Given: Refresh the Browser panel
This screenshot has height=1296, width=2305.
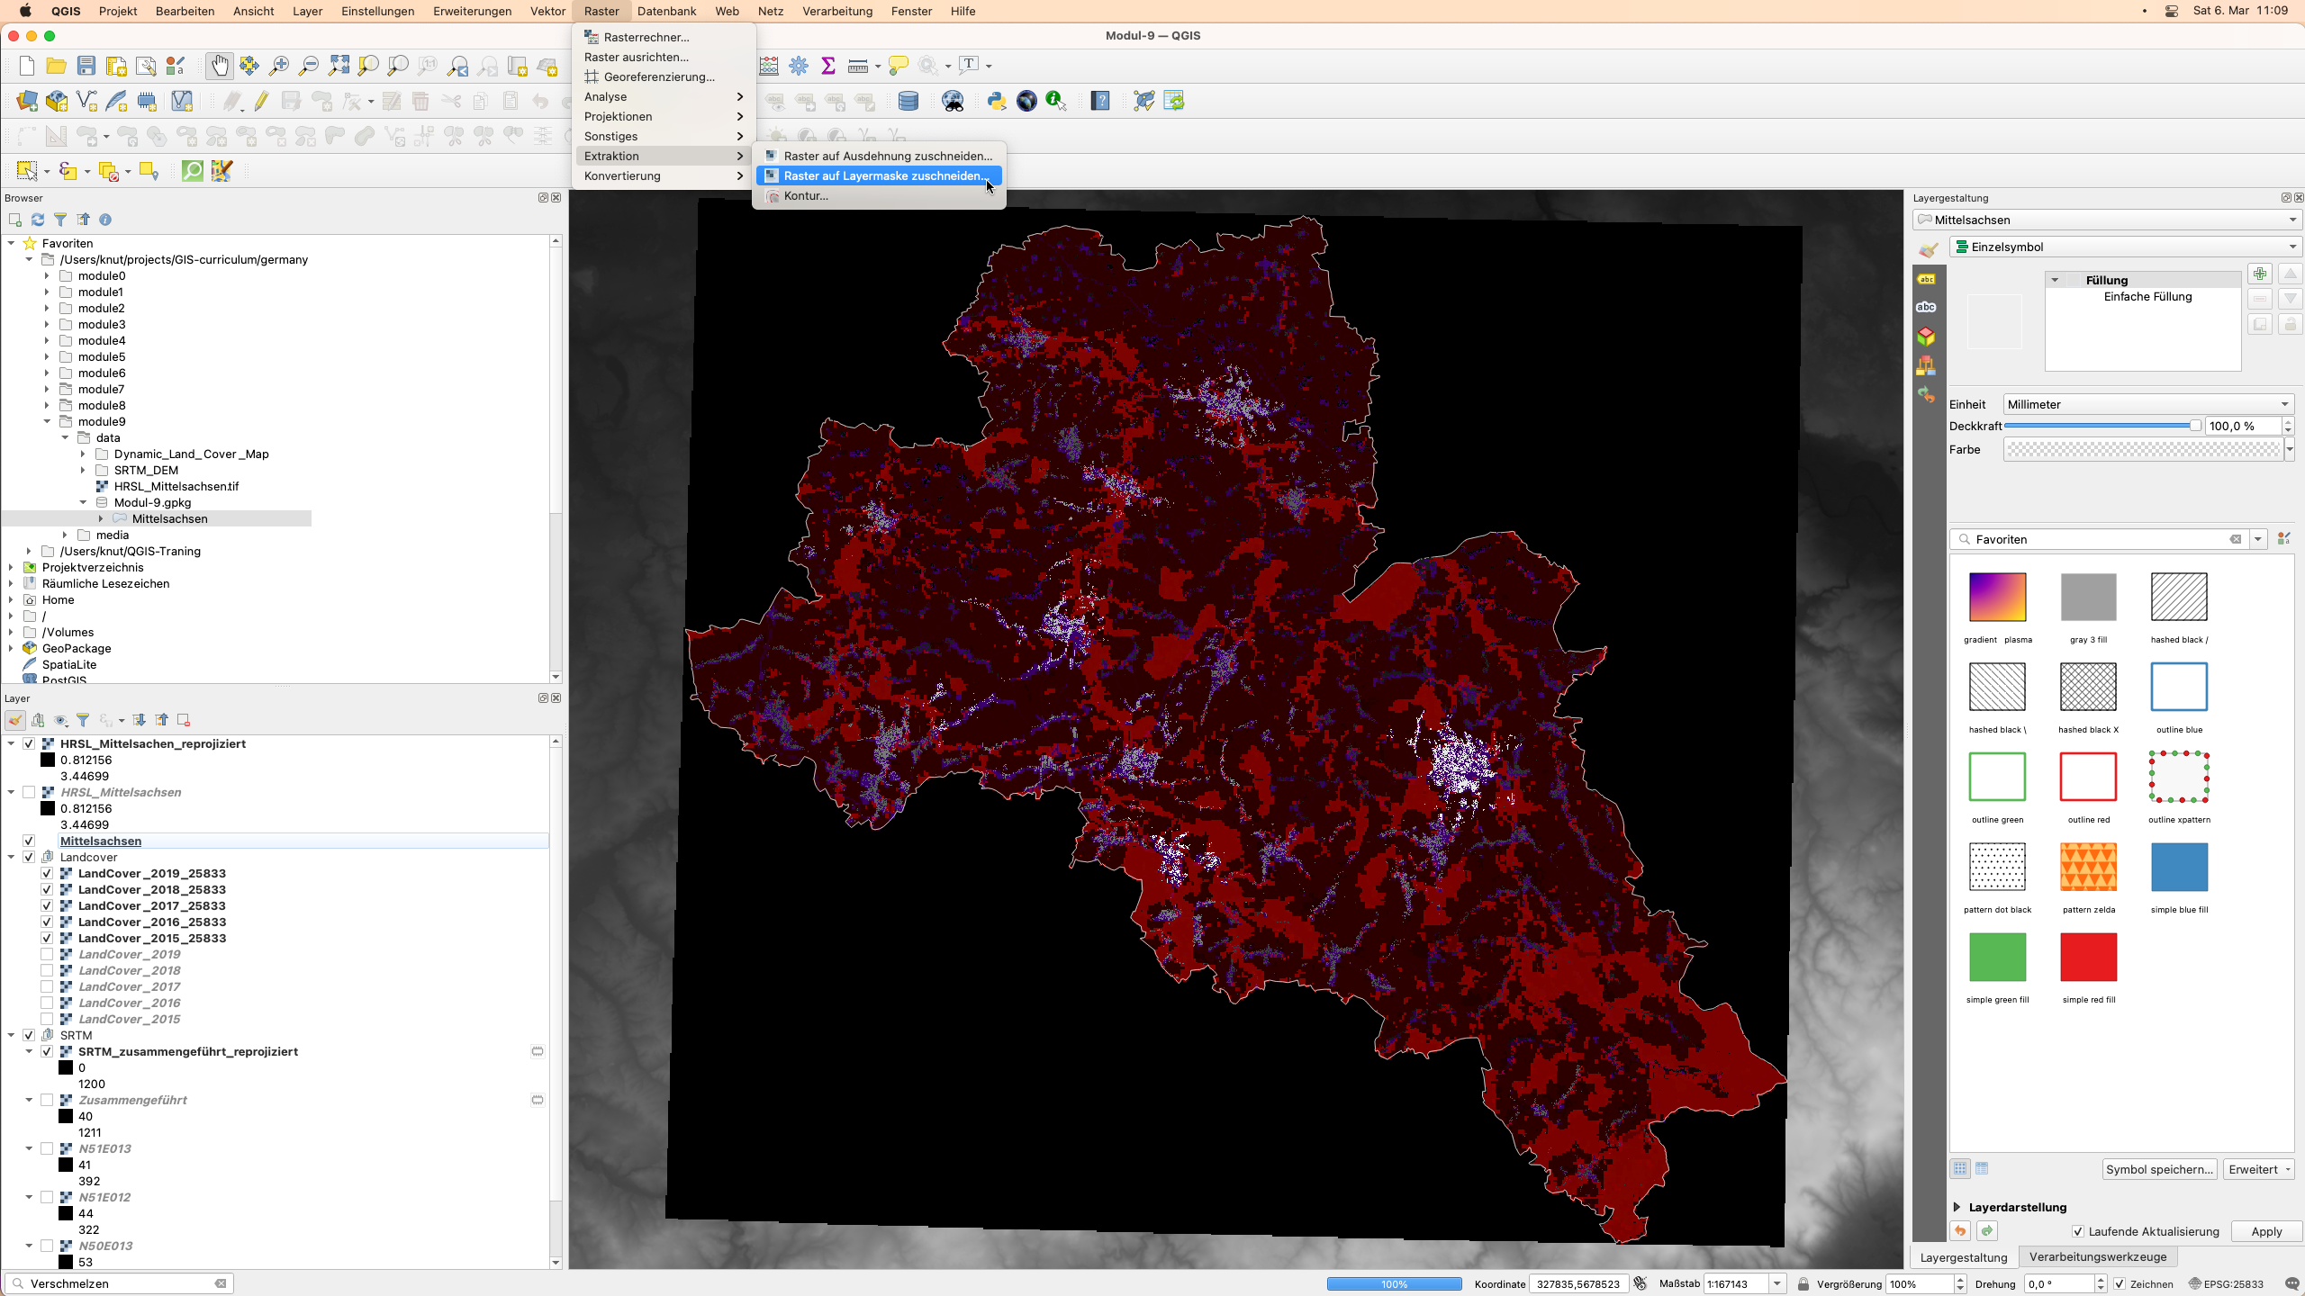Looking at the screenshot, I should pyautogui.click(x=38, y=220).
